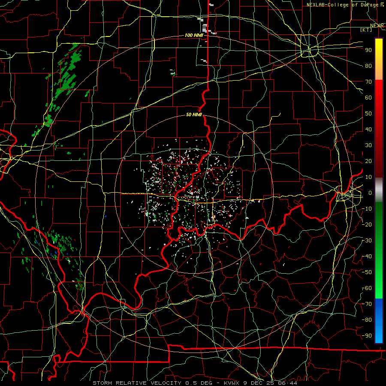Screen dimensions: 386x386
Task: Click the Storm Relative Velocity caption text
Action: point(195,383)
